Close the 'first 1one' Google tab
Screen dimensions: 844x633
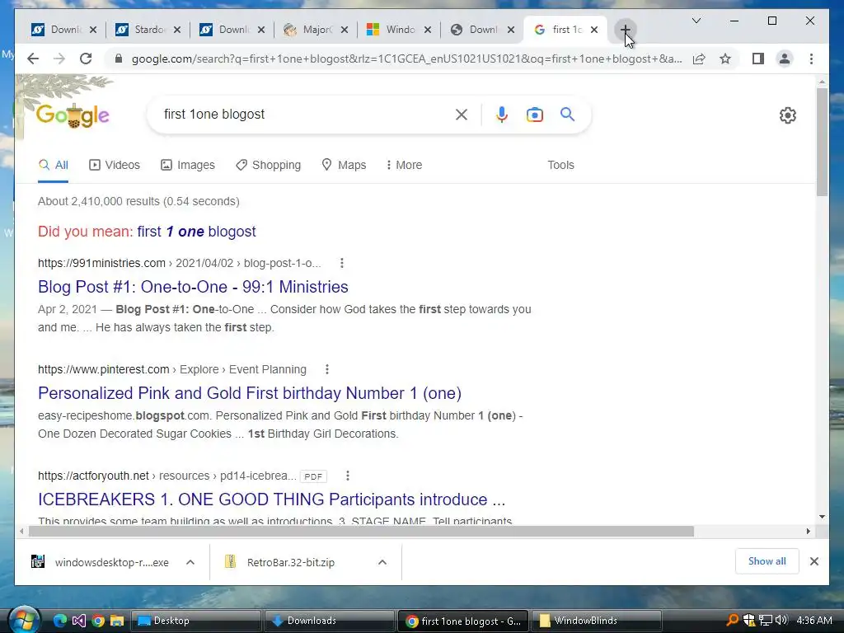click(593, 30)
